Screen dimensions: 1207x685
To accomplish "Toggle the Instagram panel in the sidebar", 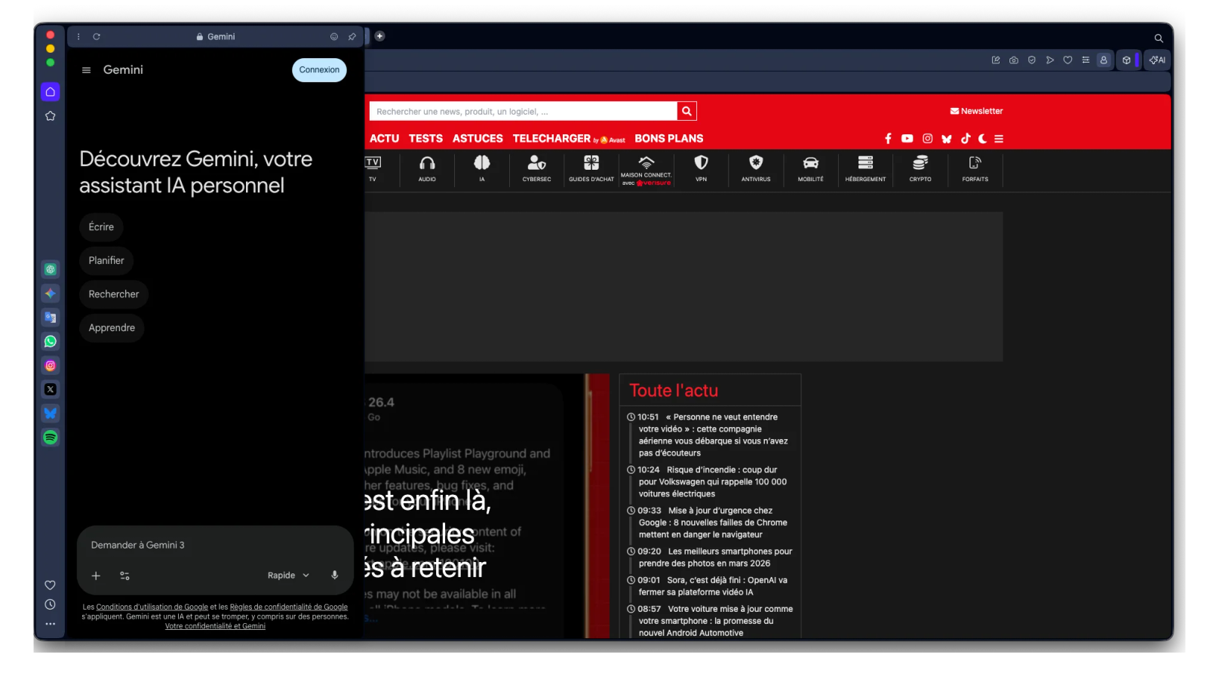I will click(x=51, y=366).
